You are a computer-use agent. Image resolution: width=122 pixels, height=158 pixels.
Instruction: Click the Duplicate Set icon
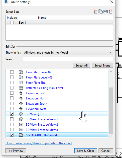pyautogui.click(x=100, y=11)
